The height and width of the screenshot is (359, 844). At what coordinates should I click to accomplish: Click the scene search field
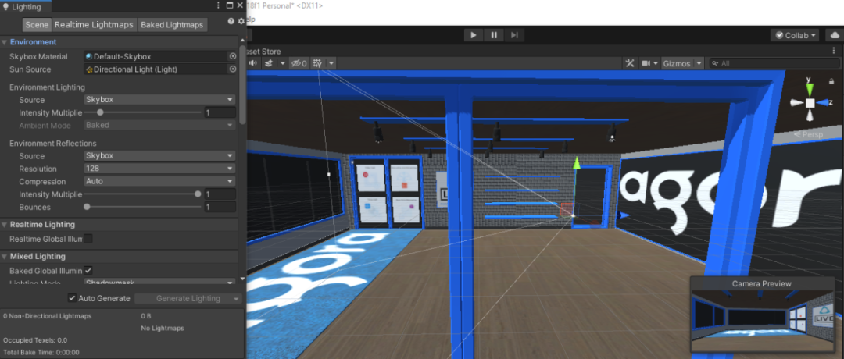click(774, 63)
